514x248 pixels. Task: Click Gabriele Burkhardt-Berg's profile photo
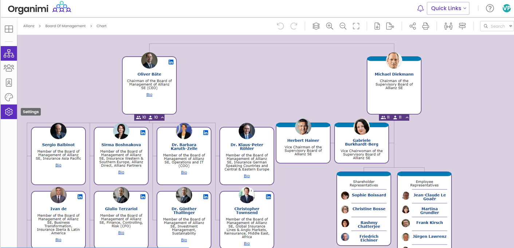click(x=362, y=127)
